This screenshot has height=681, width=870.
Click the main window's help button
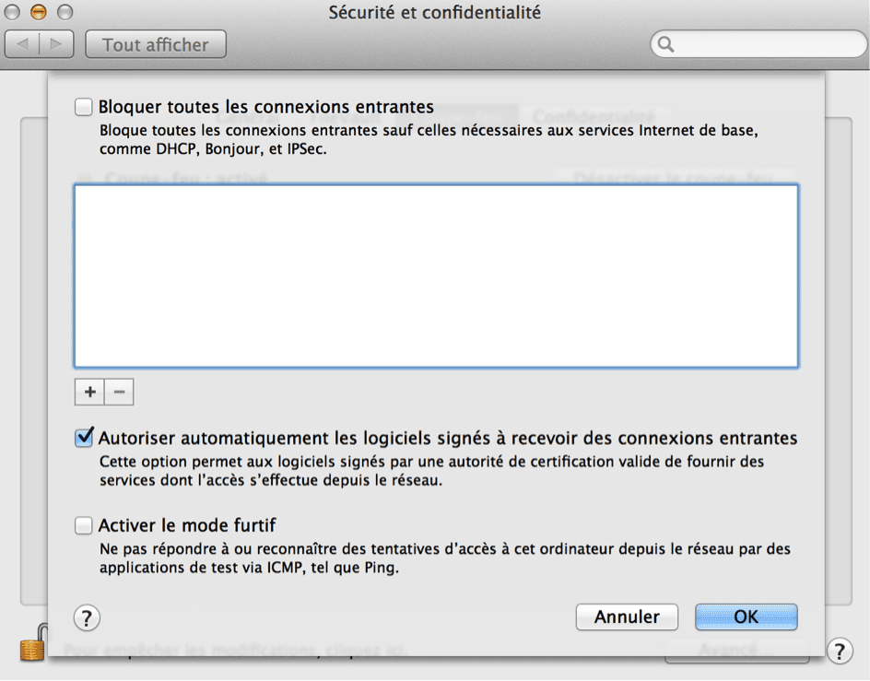click(839, 651)
